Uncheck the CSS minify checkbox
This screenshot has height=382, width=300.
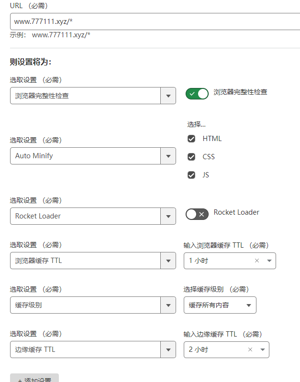(x=191, y=157)
